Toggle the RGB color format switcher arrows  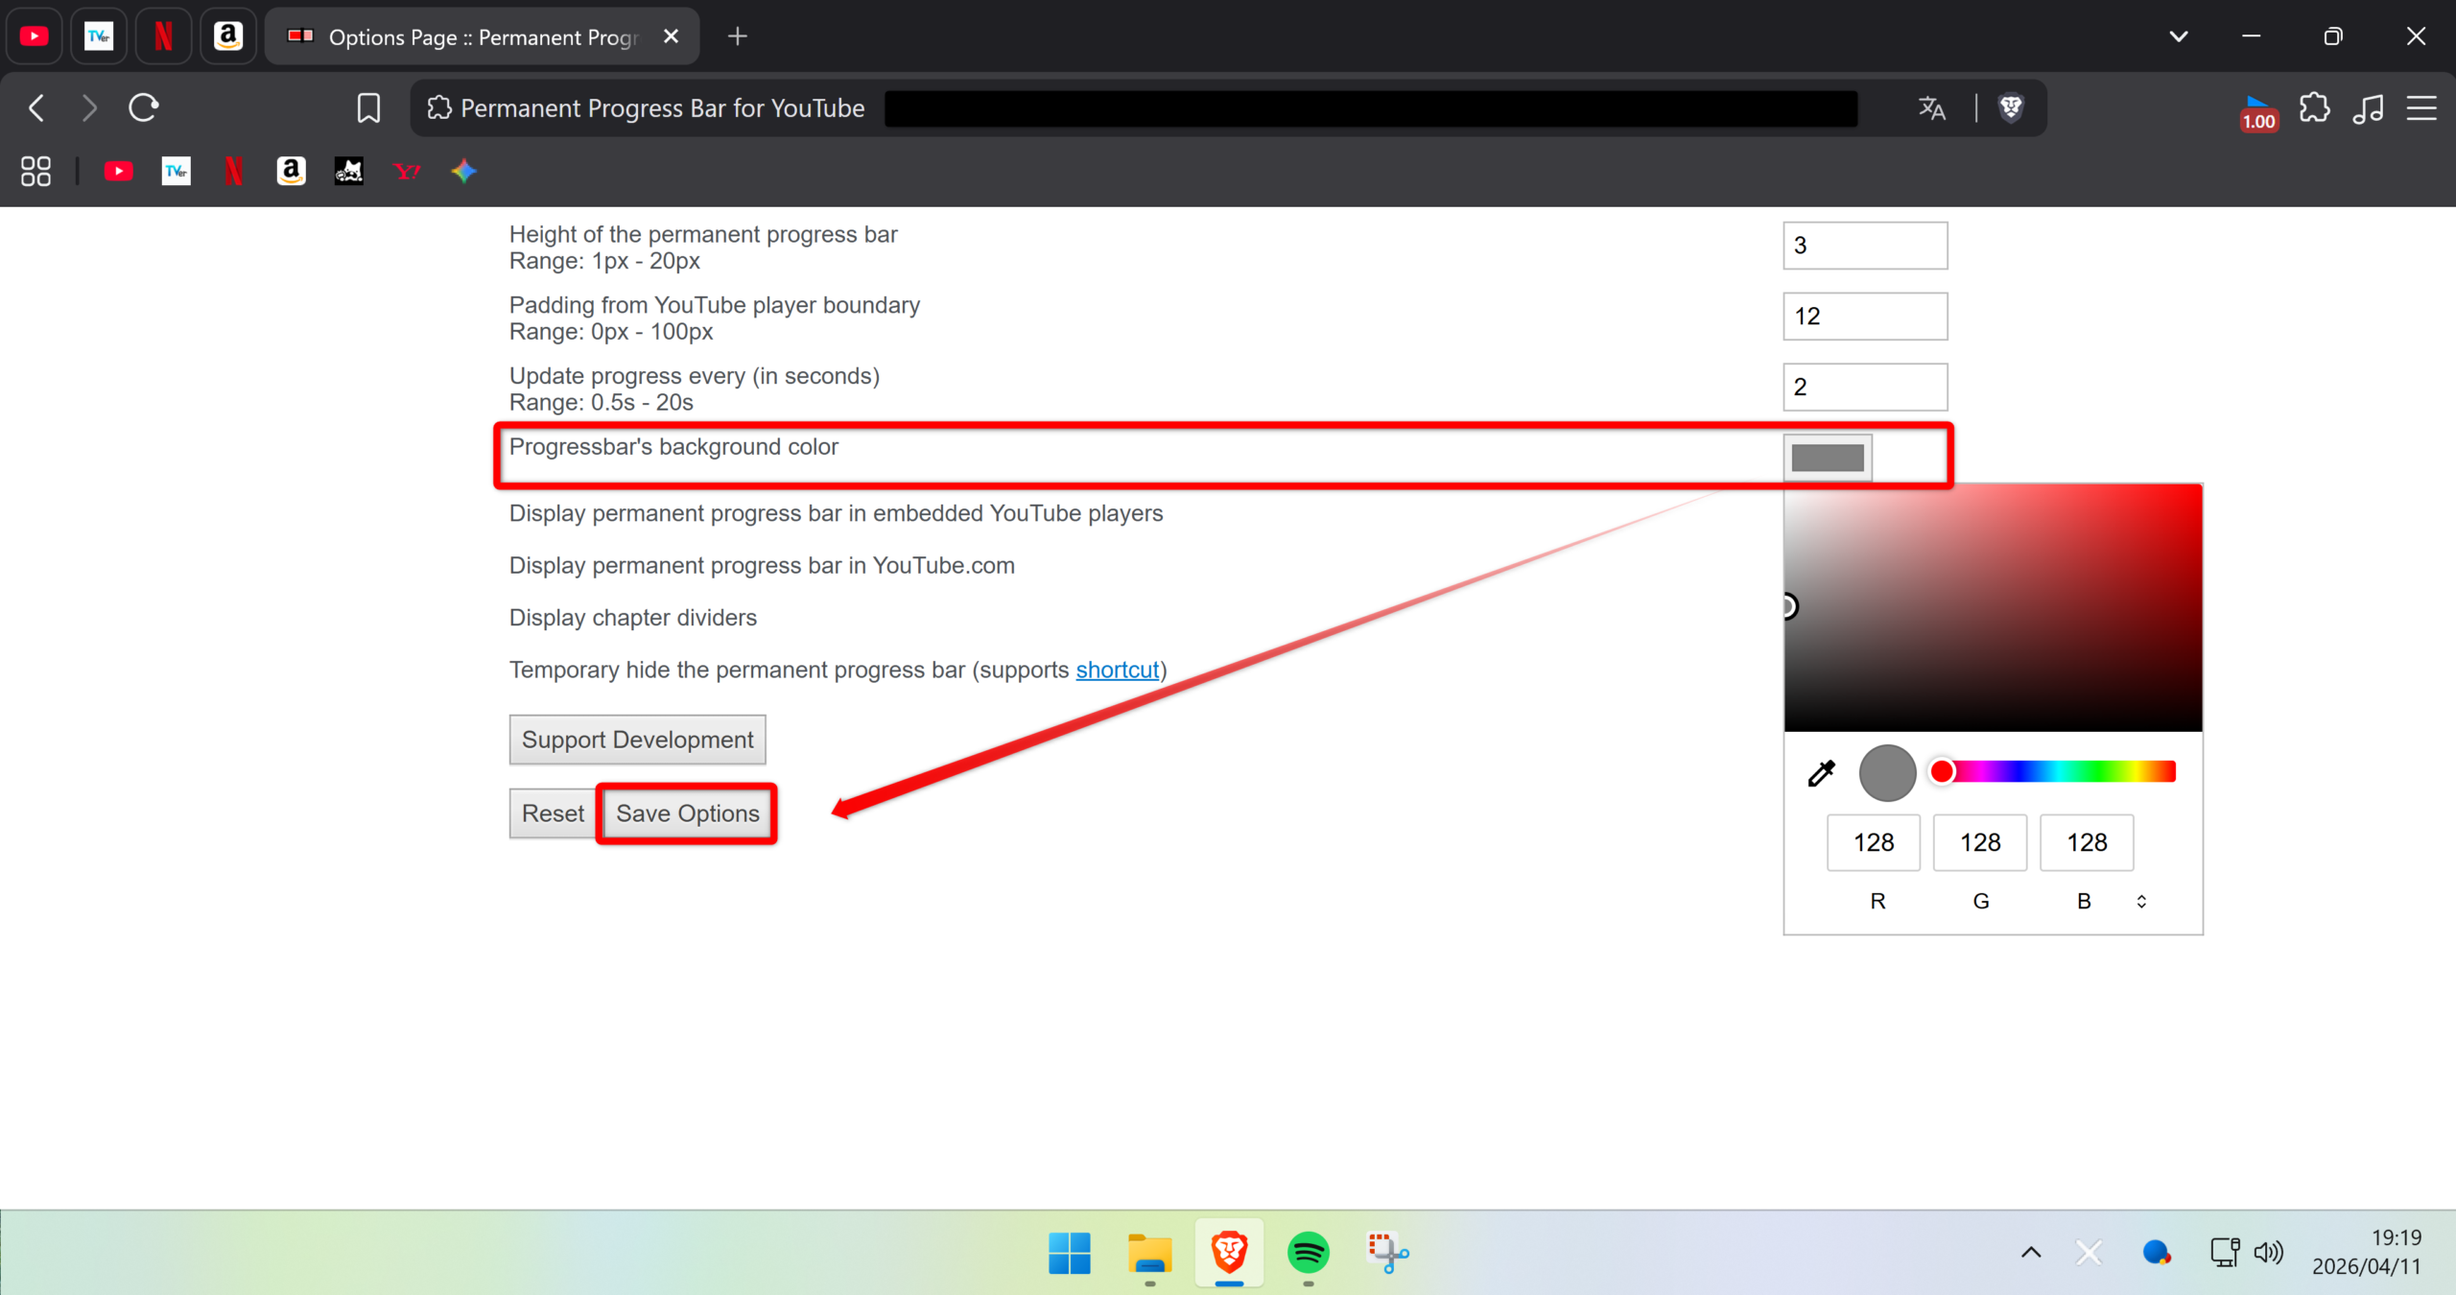point(2141,901)
